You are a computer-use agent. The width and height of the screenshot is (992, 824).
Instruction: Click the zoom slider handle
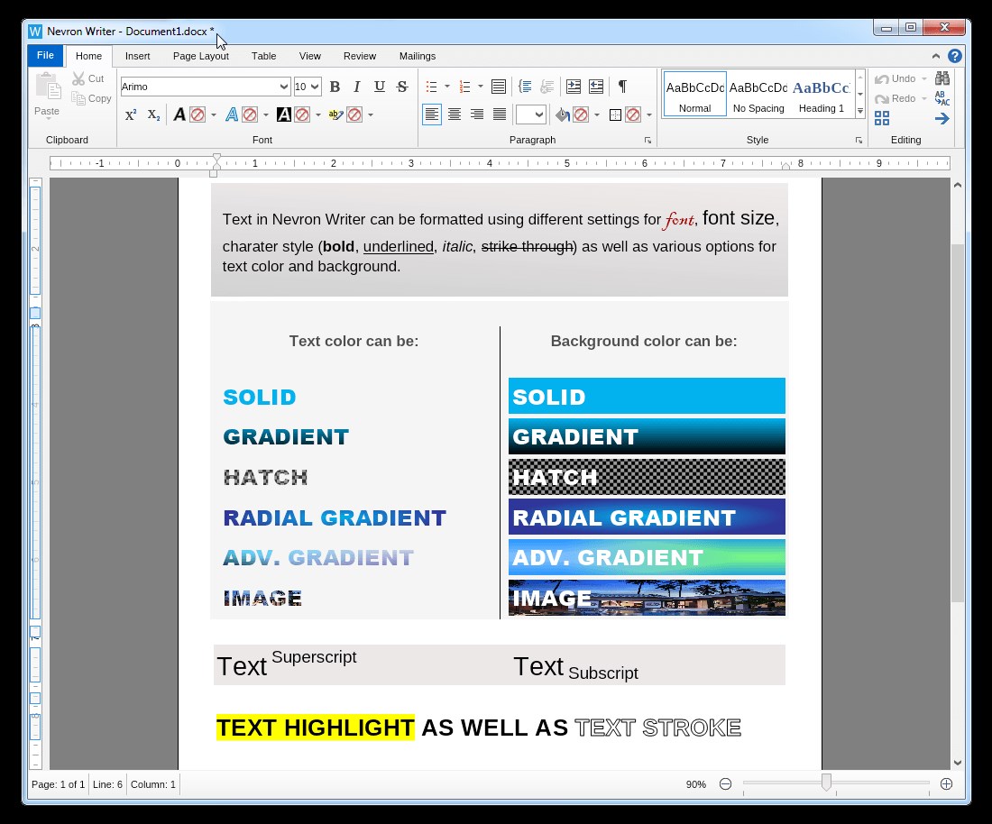point(826,783)
